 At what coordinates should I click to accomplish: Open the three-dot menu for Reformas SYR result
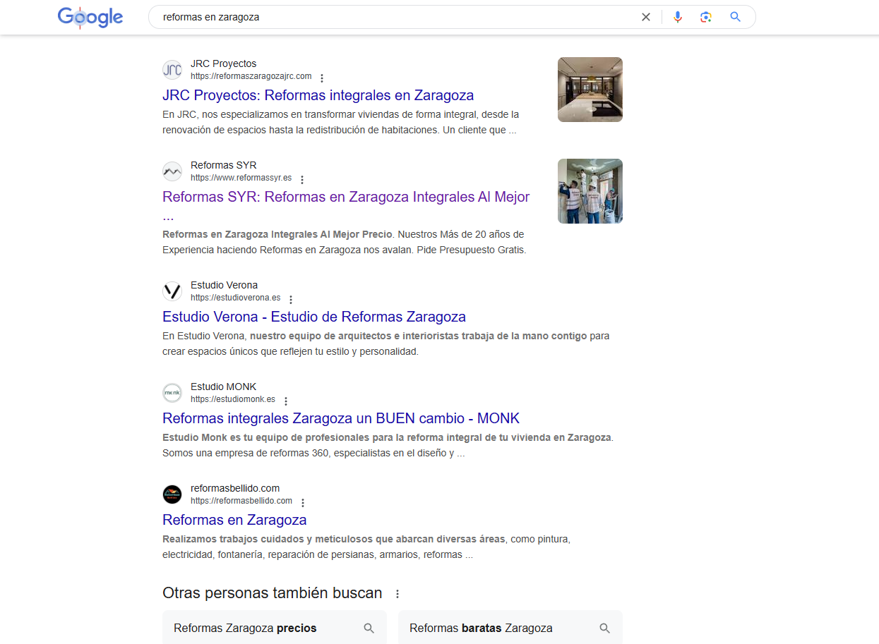[301, 178]
